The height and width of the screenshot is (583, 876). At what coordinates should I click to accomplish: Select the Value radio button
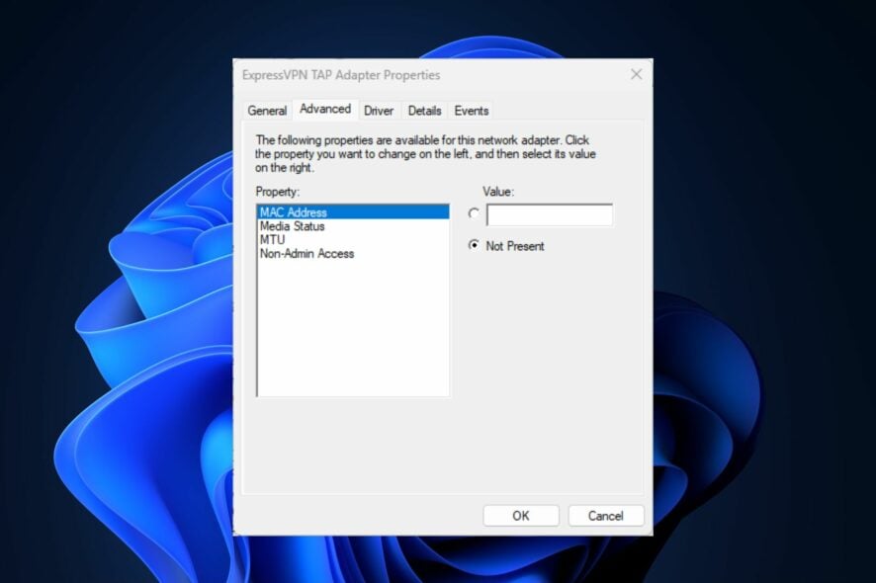point(474,211)
